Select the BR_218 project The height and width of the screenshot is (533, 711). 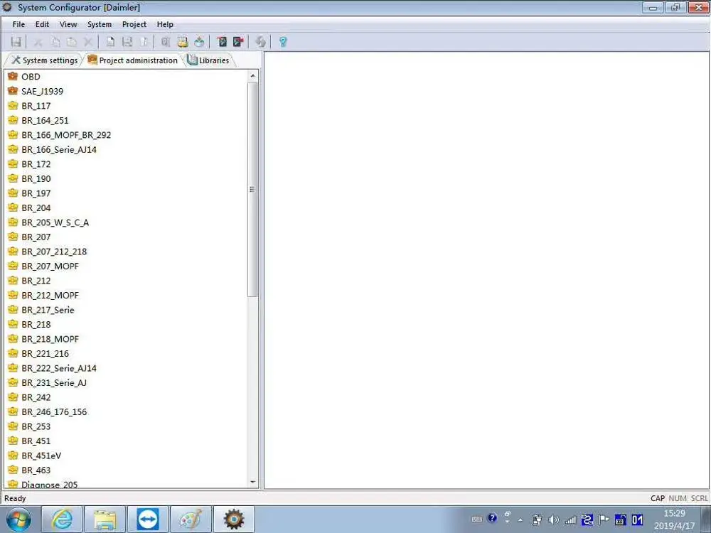tap(36, 325)
